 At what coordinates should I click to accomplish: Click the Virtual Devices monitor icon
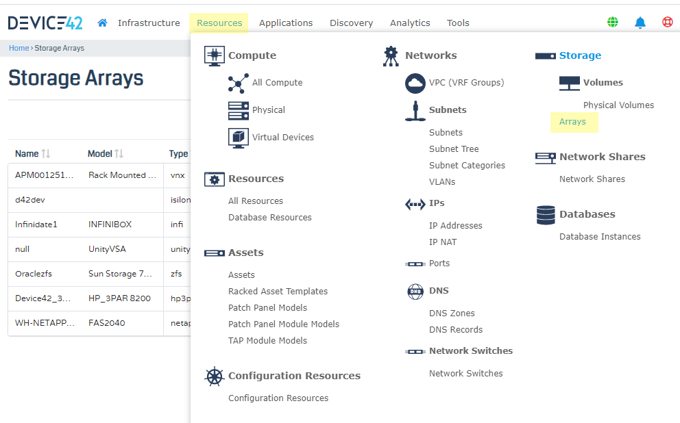coord(239,138)
